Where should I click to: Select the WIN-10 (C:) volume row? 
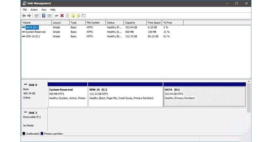tap(33, 36)
